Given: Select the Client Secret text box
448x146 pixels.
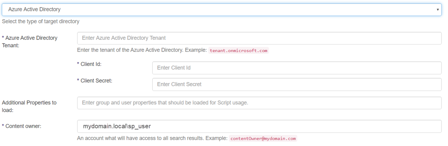Looking at the screenshot, I should tap(296, 84).
